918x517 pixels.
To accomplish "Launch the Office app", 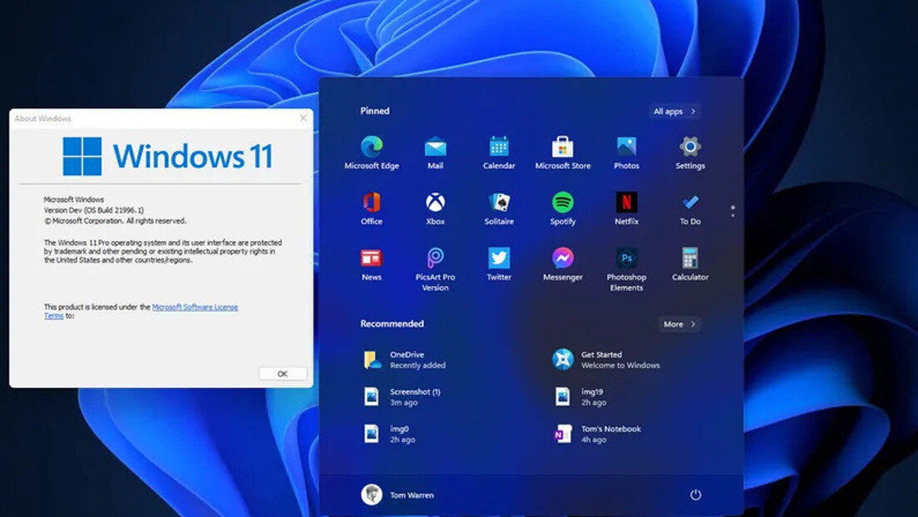I will coord(371,208).
